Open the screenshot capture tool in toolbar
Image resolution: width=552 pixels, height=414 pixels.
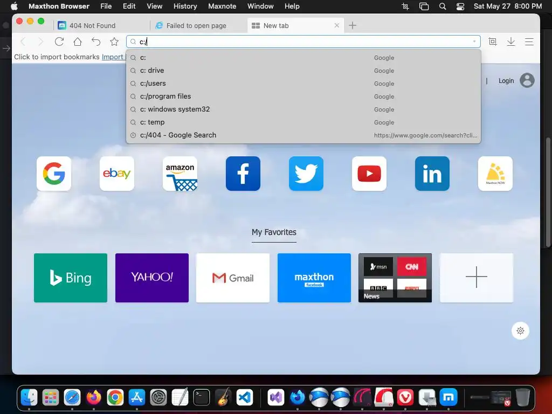click(493, 42)
